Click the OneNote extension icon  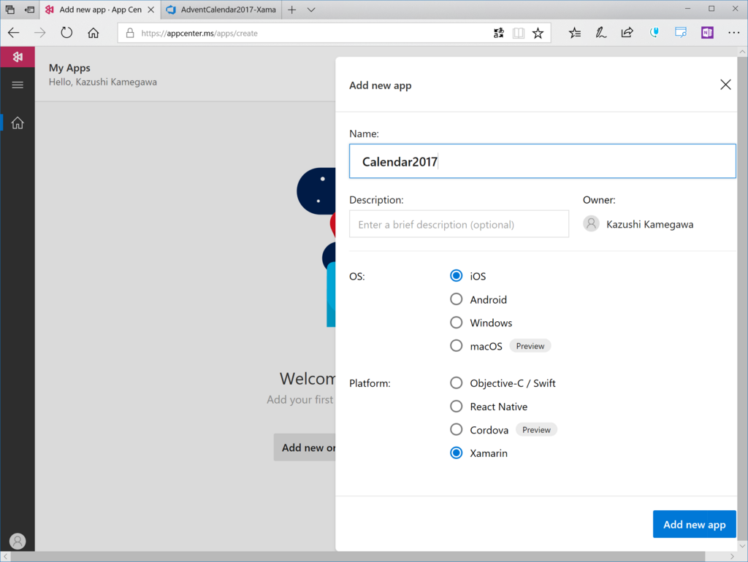707,32
